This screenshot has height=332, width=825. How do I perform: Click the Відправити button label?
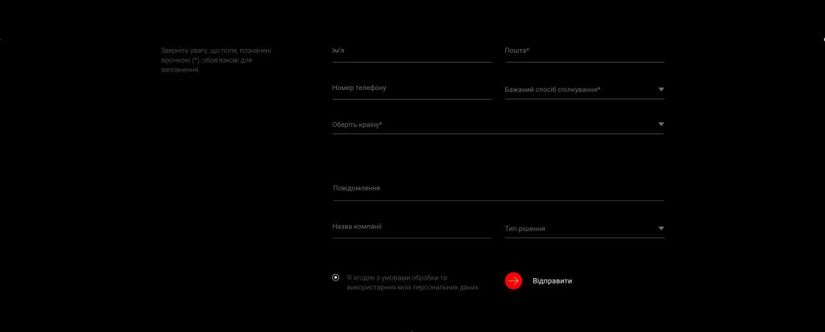tap(552, 281)
